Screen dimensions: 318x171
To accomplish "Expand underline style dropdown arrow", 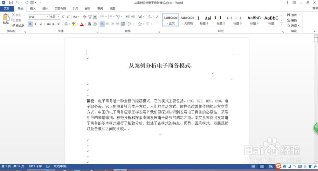I will point(45,24).
